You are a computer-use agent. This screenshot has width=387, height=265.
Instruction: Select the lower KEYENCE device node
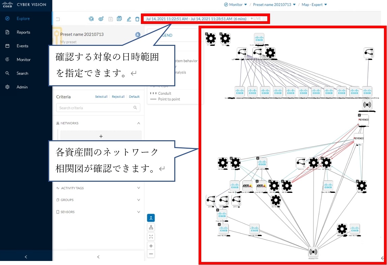[x=359, y=139]
